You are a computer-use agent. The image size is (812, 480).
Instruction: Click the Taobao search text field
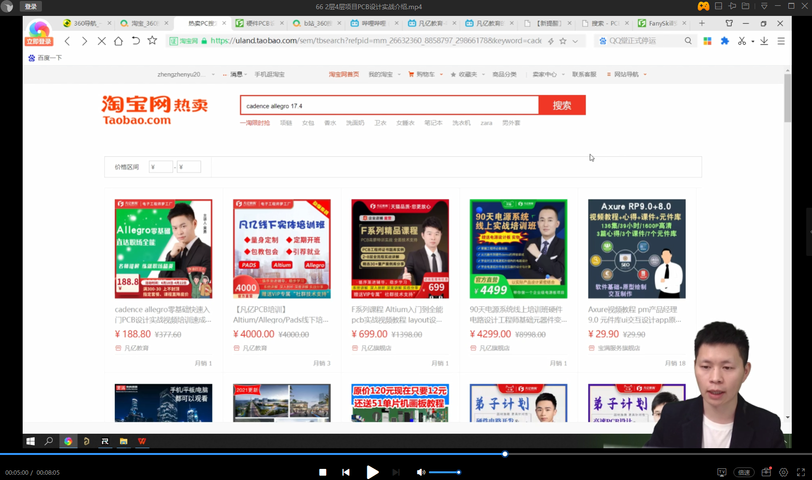[x=389, y=106]
